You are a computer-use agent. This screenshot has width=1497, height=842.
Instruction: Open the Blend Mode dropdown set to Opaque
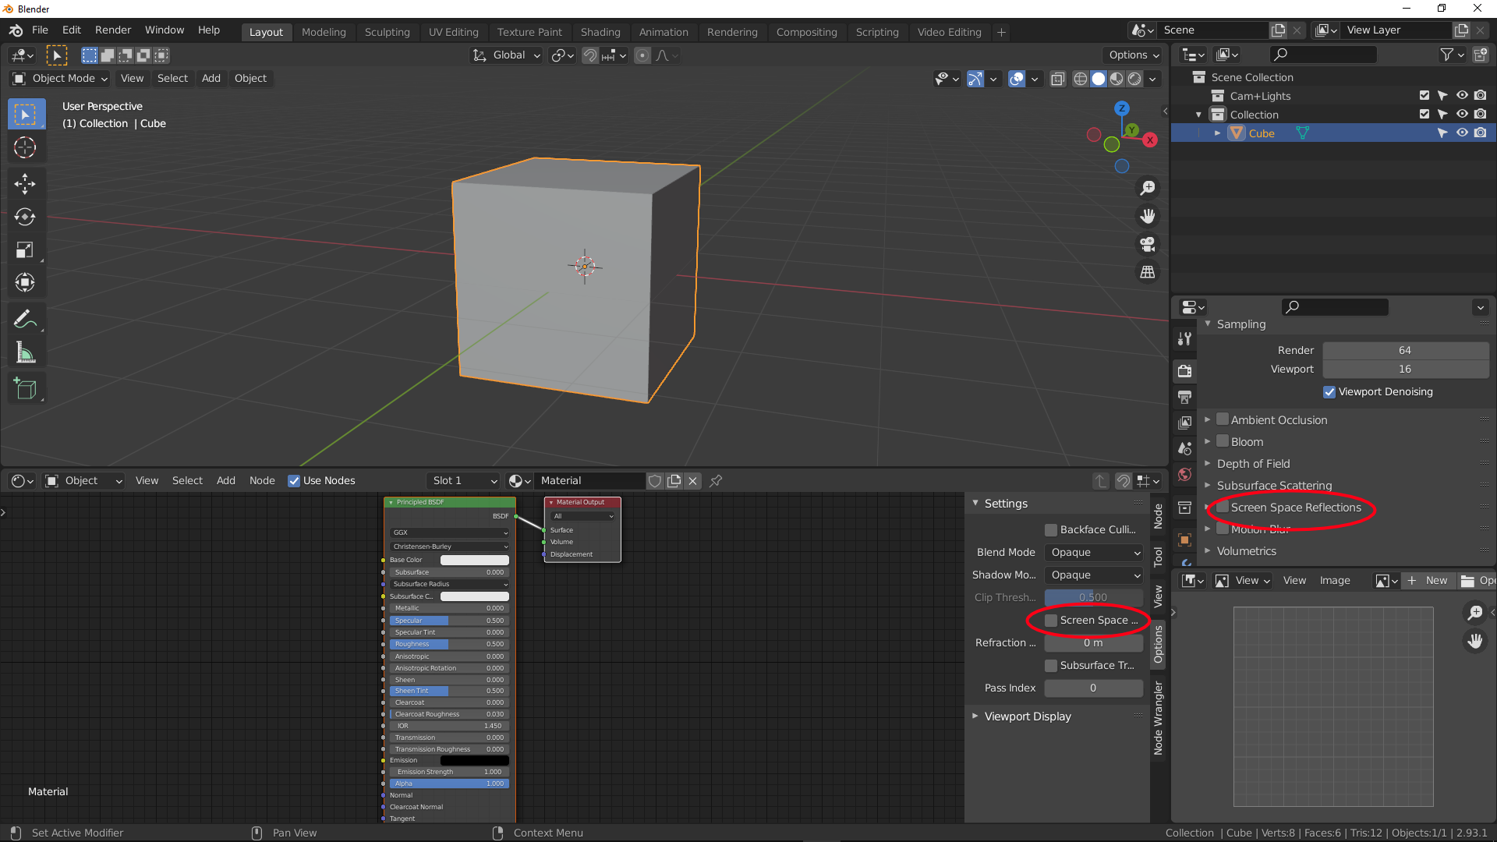(x=1093, y=553)
